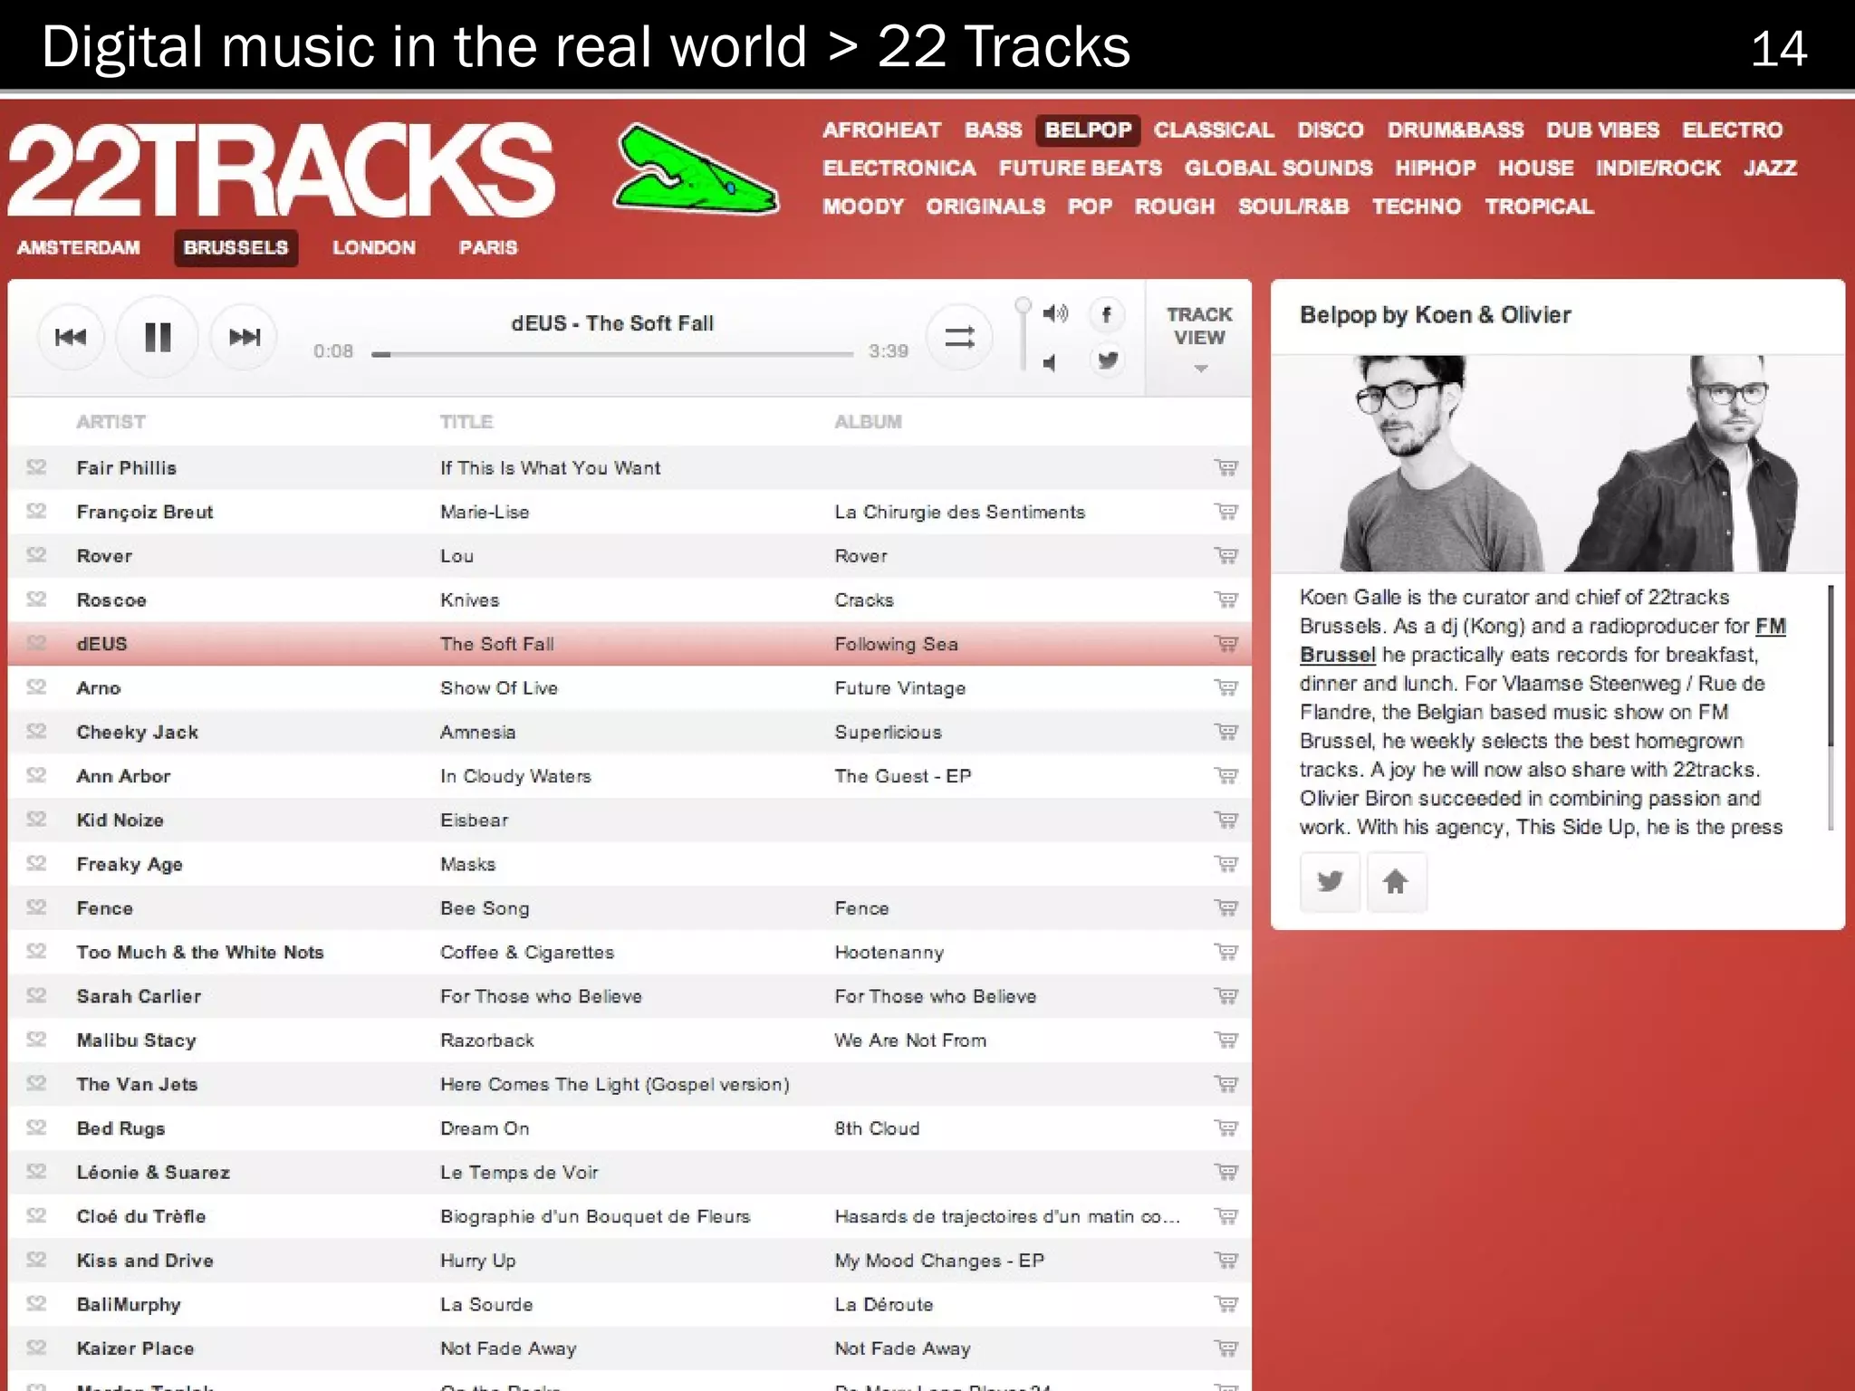Viewport: 1855px width, 1391px height.
Task: Click the cart icon for Roscoe Knives
Action: pyautogui.click(x=1225, y=600)
